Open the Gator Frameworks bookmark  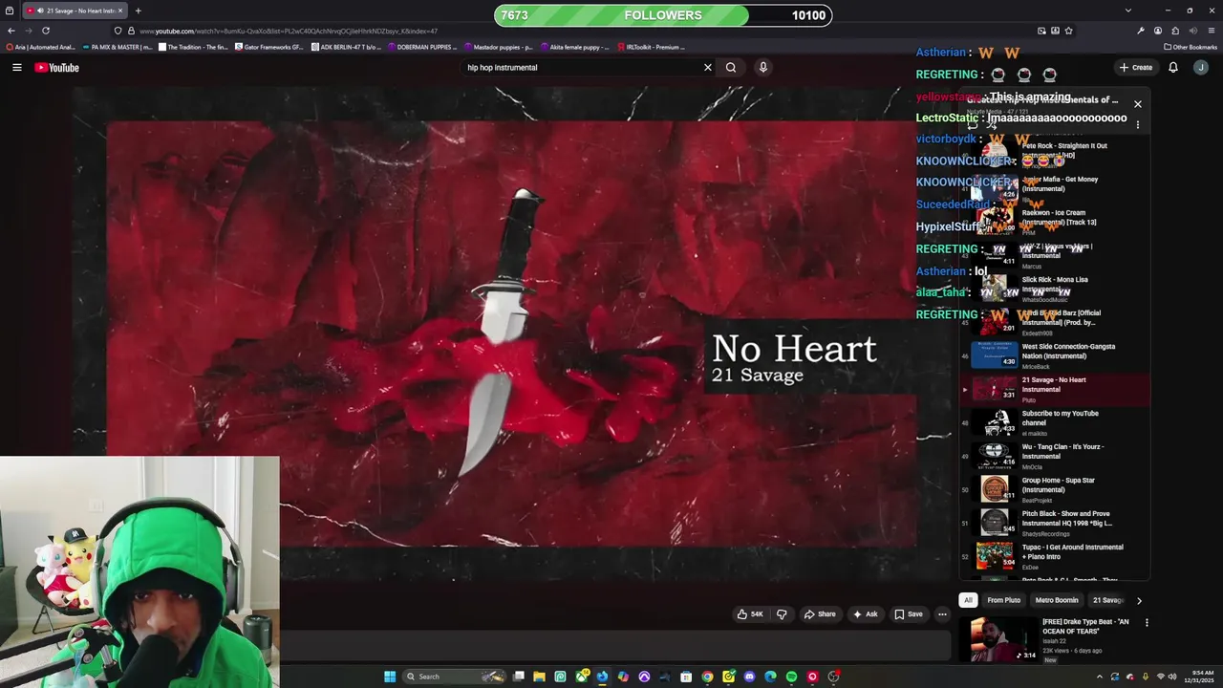(268, 47)
